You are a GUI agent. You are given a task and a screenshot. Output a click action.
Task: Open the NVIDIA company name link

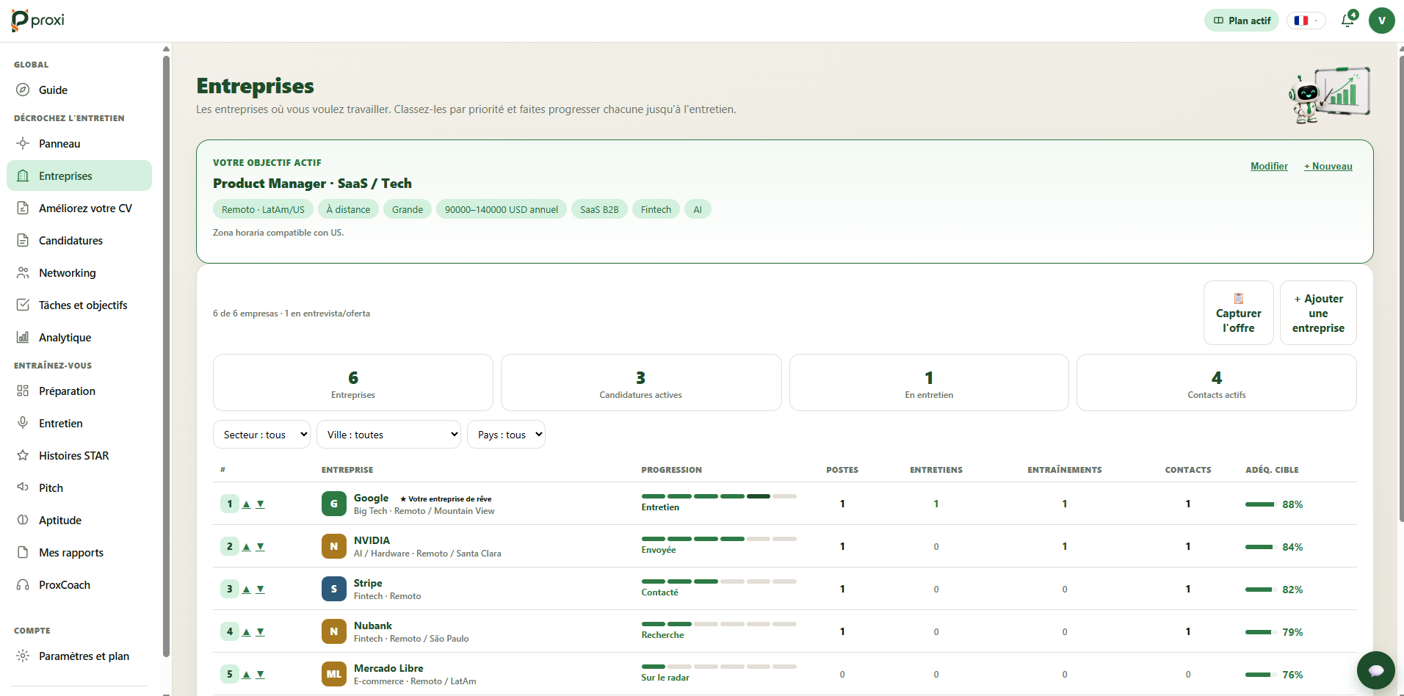point(372,540)
